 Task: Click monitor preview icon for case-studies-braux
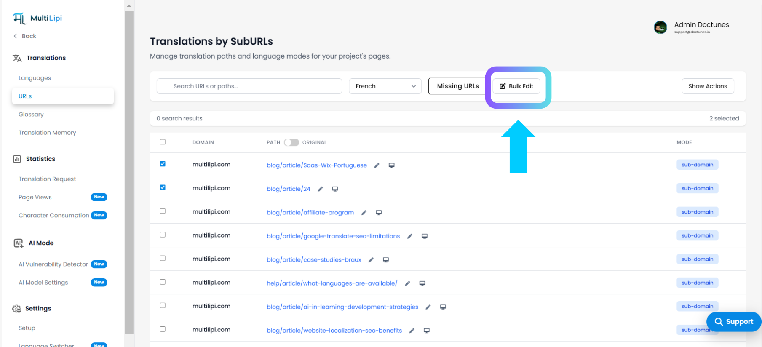[385, 260]
